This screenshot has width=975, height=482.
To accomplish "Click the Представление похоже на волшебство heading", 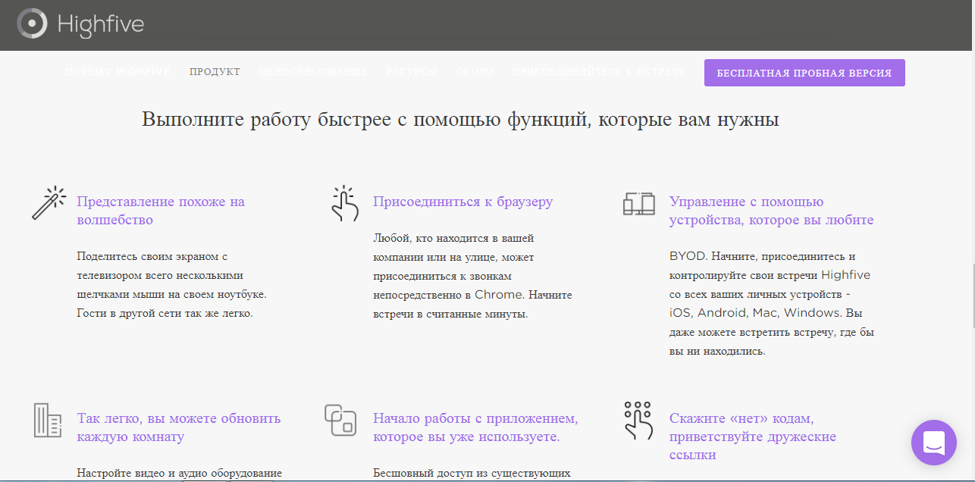I will pyautogui.click(x=160, y=209).
